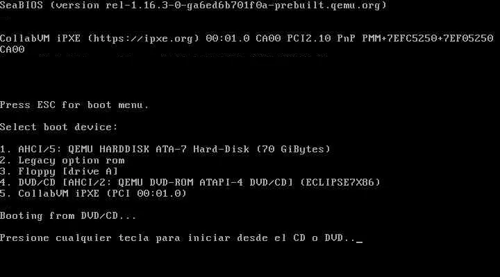The width and height of the screenshot is (500, 277).
Task: Click the Press ESC for boot menu line
Action: 74,105
